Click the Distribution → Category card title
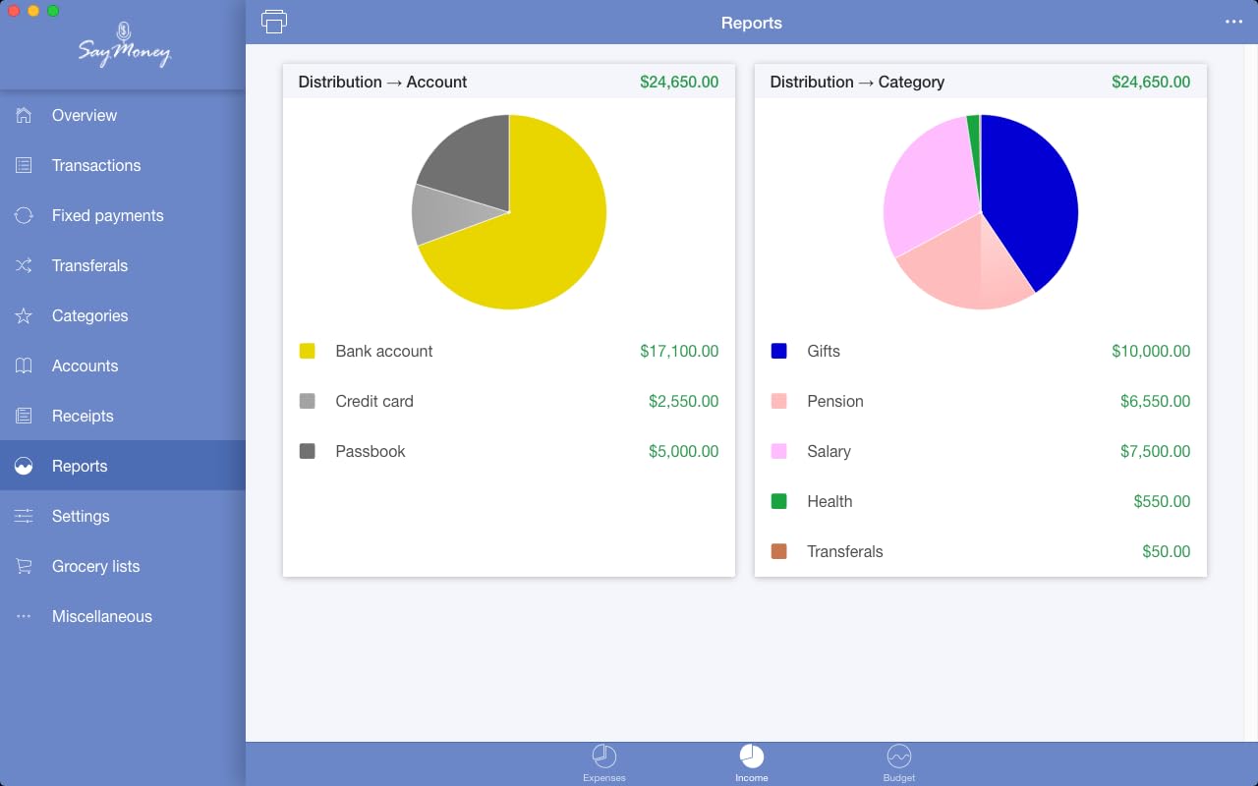 [x=857, y=82]
